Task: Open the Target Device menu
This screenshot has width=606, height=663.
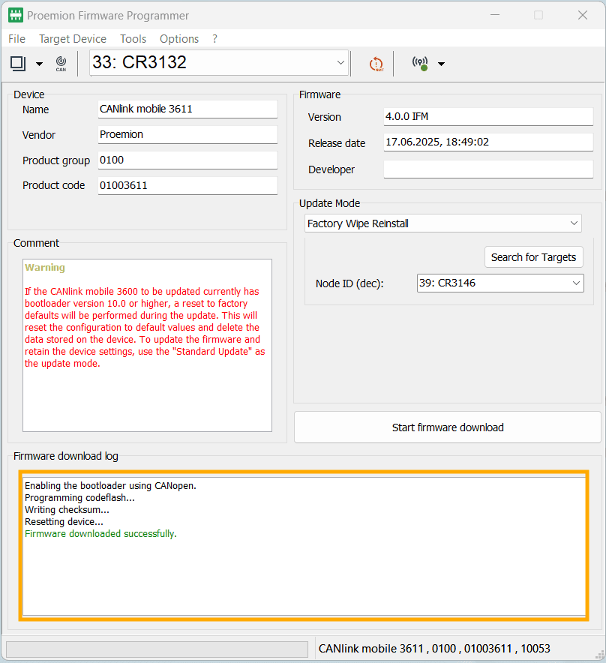Action: (73, 39)
